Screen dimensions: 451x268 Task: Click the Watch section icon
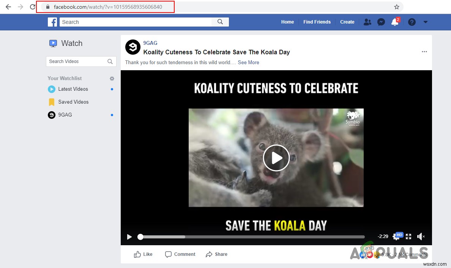click(53, 43)
